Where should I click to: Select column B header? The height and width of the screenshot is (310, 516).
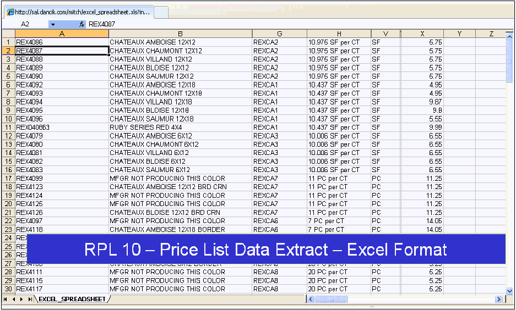click(180, 34)
